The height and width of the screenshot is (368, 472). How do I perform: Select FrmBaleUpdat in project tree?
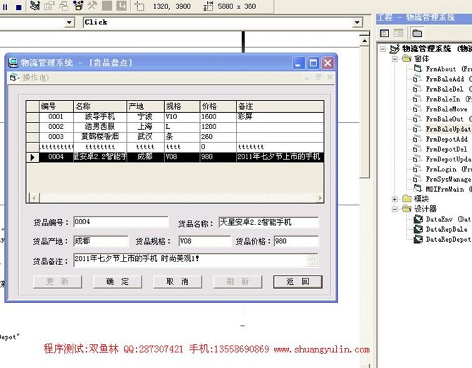[448, 129]
